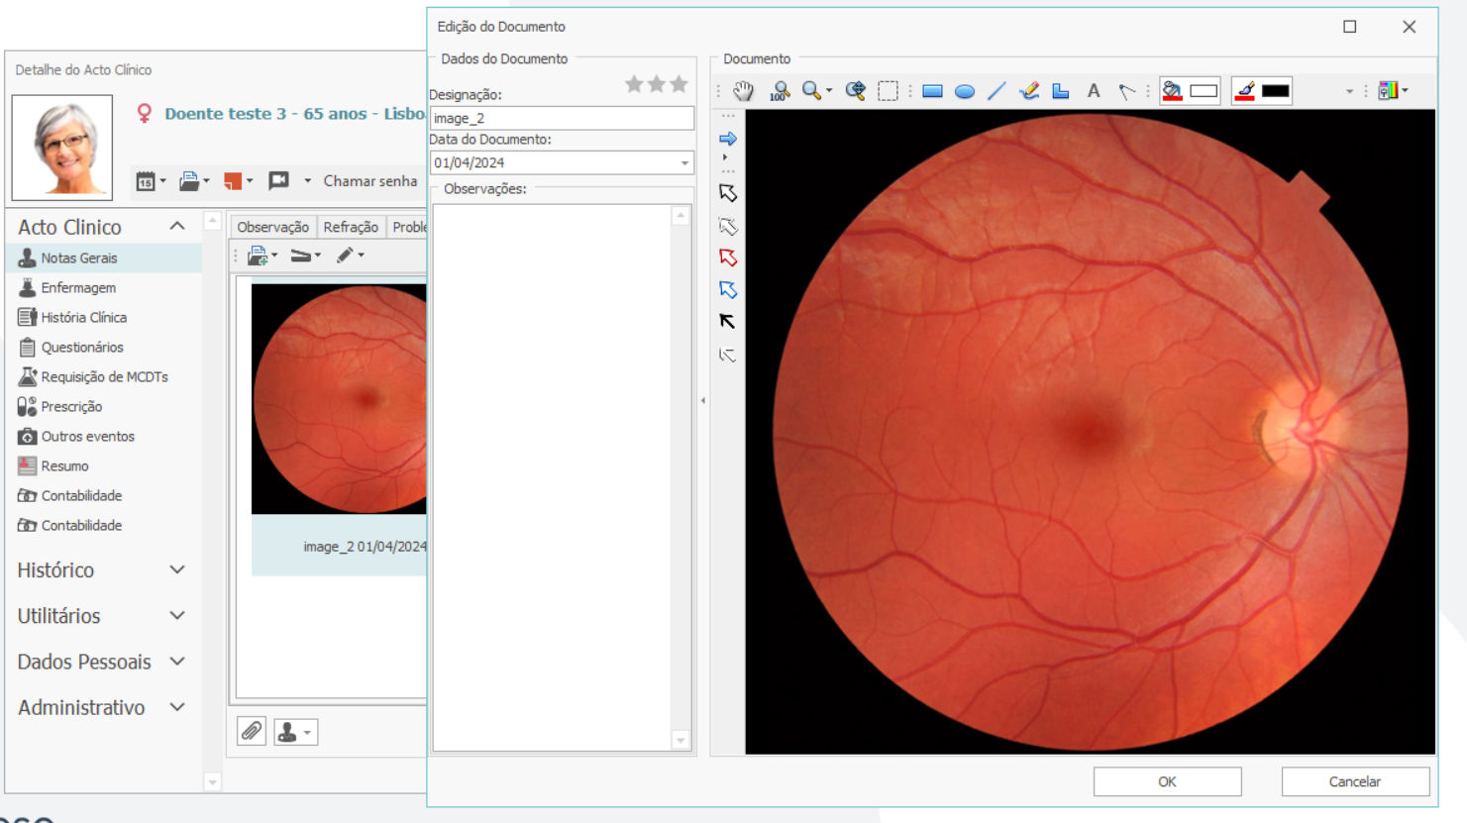Image resolution: width=1467 pixels, height=823 pixels.
Task: Pick the red arrow annotation tool
Action: pos(728,257)
